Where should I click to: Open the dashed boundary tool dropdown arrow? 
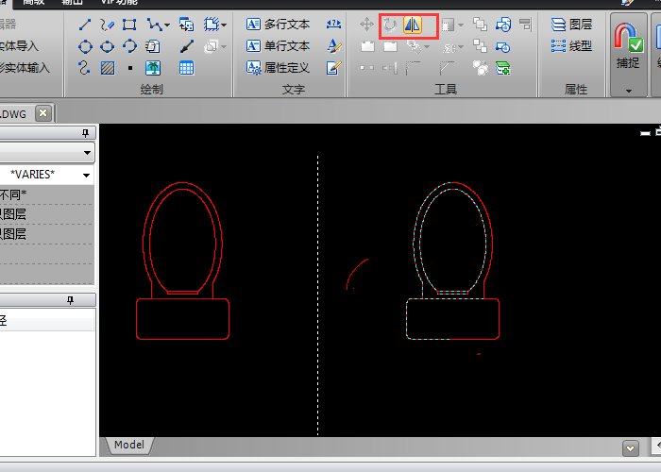pyautogui.click(x=224, y=25)
